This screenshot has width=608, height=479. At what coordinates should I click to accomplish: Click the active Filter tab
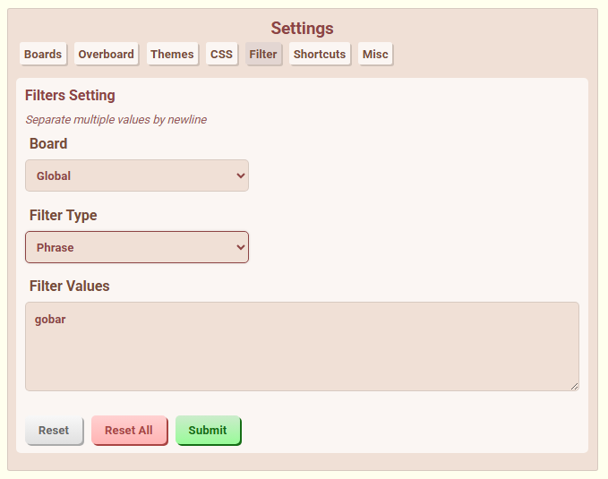263,55
